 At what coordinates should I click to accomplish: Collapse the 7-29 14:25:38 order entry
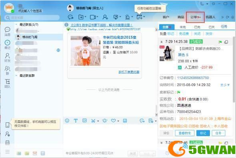(162, 42)
